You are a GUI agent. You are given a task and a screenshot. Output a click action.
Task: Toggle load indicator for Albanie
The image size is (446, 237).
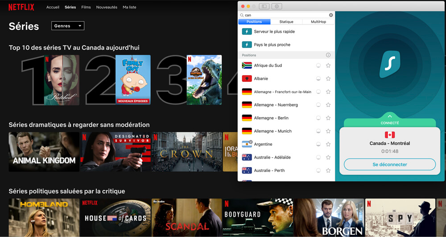[318, 78]
